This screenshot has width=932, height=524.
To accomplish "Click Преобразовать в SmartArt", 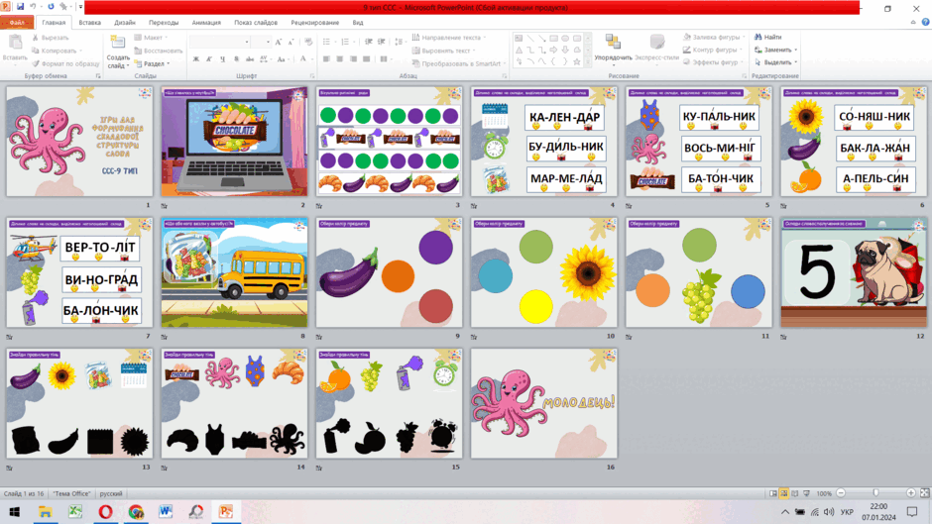I will tap(459, 63).
